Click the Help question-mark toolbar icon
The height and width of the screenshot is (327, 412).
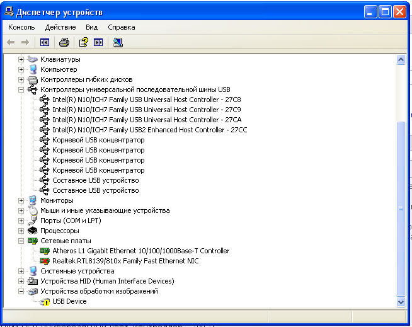click(x=83, y=42)
